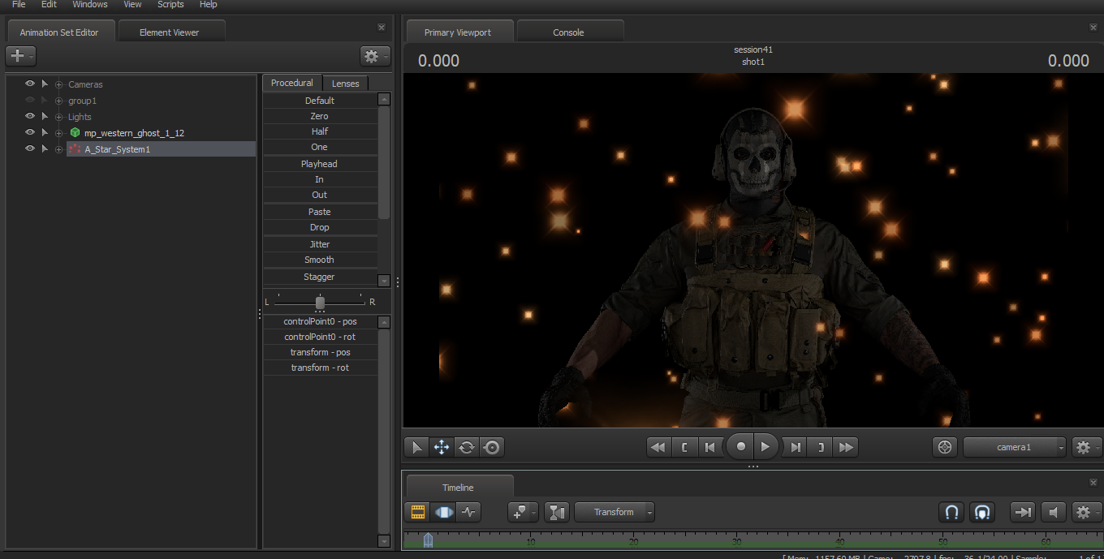
Task: Start recording with the record button
Action: tap(740, 446)
